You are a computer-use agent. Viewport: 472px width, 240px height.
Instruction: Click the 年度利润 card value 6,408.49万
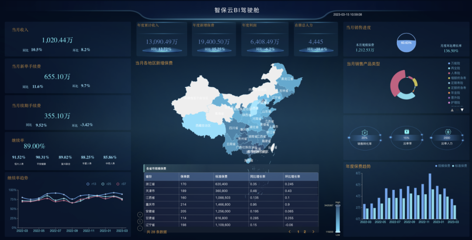[x=264, y=42]
